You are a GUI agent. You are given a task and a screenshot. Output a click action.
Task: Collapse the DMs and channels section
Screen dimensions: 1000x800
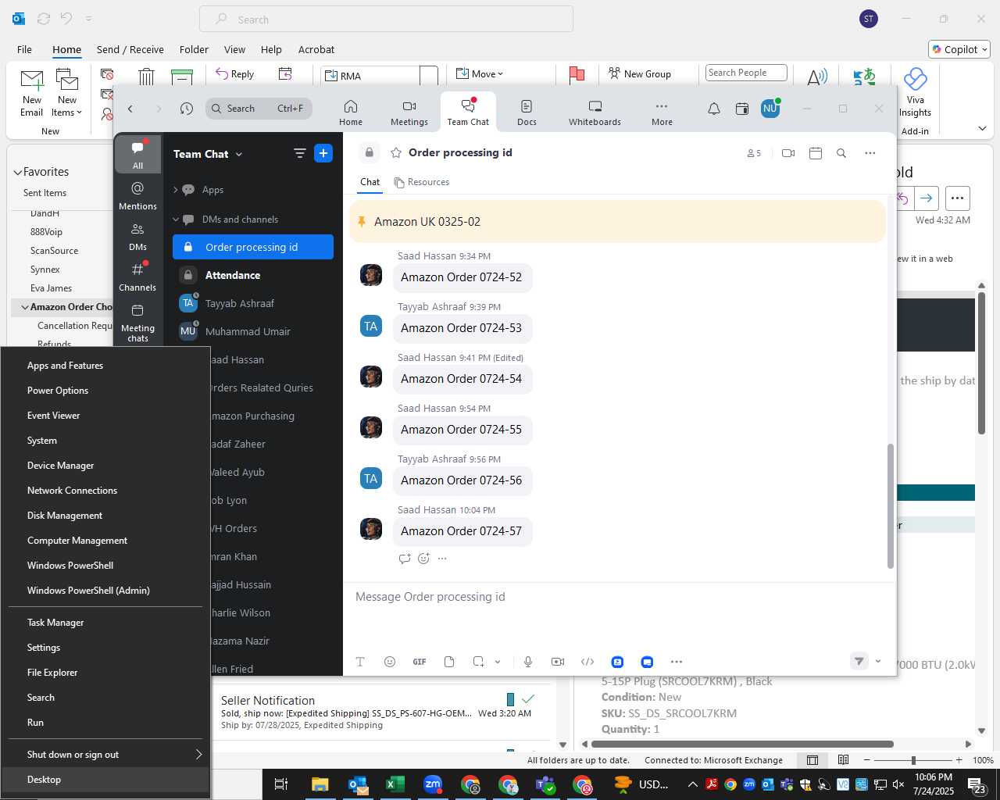click(x=176, y=220)
